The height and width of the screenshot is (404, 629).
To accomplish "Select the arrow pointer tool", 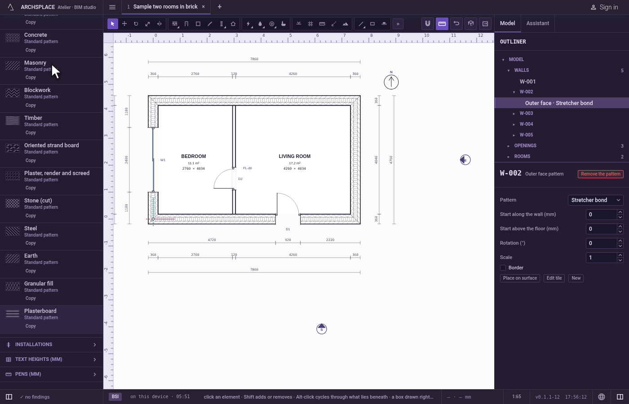I will click(113, 24).
